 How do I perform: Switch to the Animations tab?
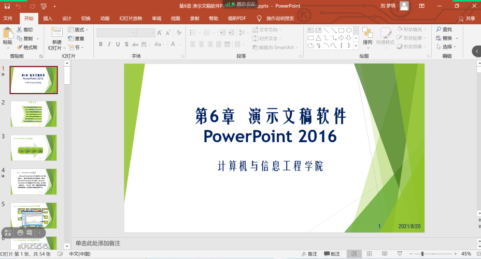pos(105,18)
